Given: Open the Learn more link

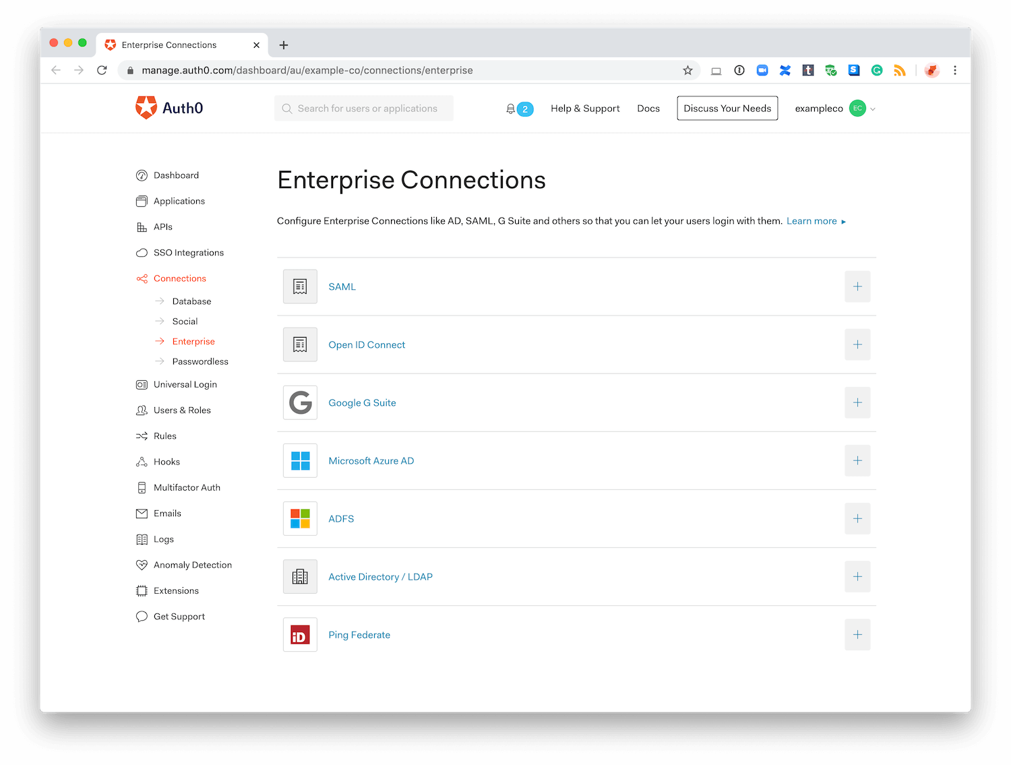Looking at the screenshot, I should coord(811,220).
